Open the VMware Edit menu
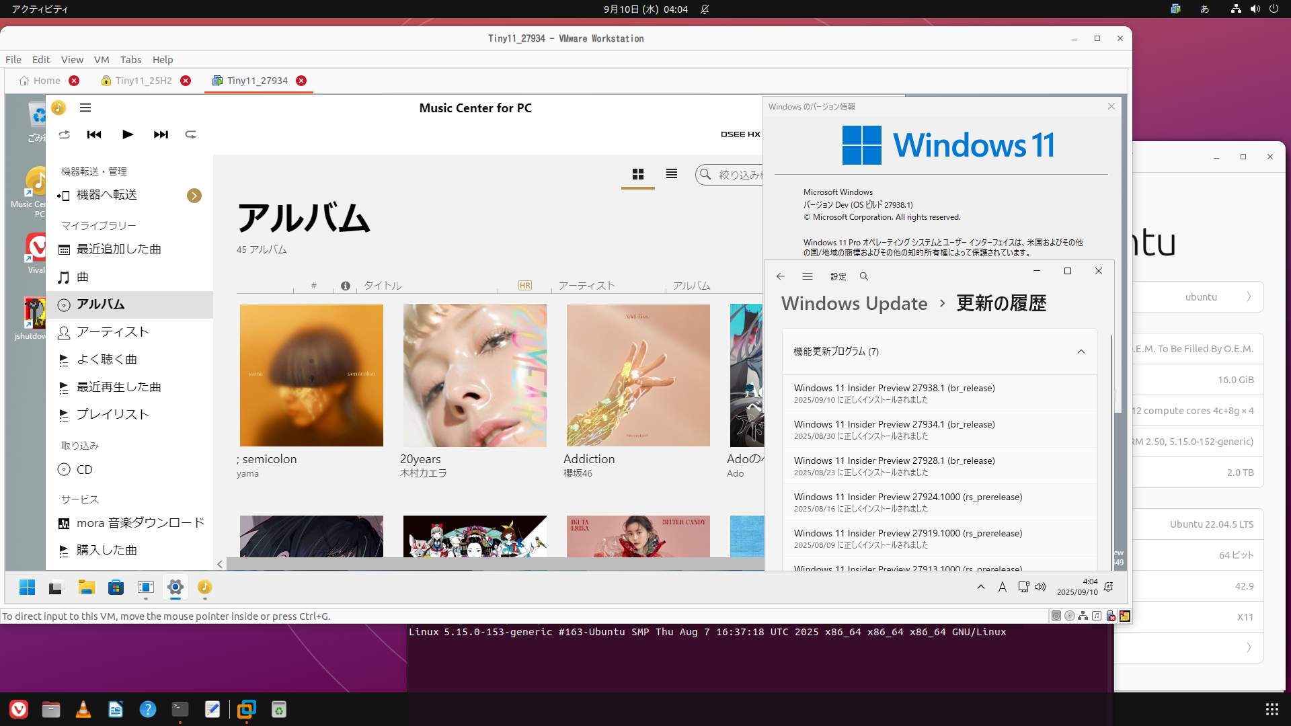Viewport: 1291px width, 726px height. click(x=41, y=59)
